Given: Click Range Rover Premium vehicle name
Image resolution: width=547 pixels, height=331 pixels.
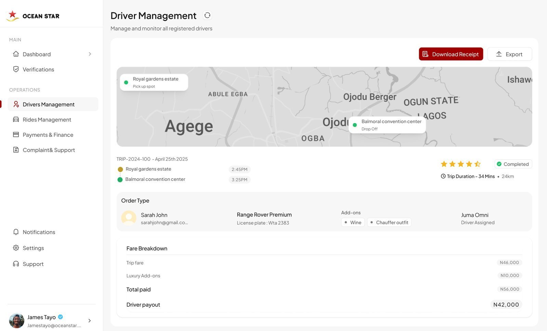Looking at the screenshot, I should tap(264, 214).
